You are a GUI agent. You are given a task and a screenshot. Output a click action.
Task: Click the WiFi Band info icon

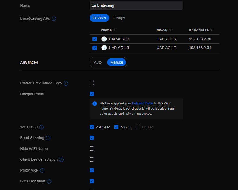[x=41, y=127]
